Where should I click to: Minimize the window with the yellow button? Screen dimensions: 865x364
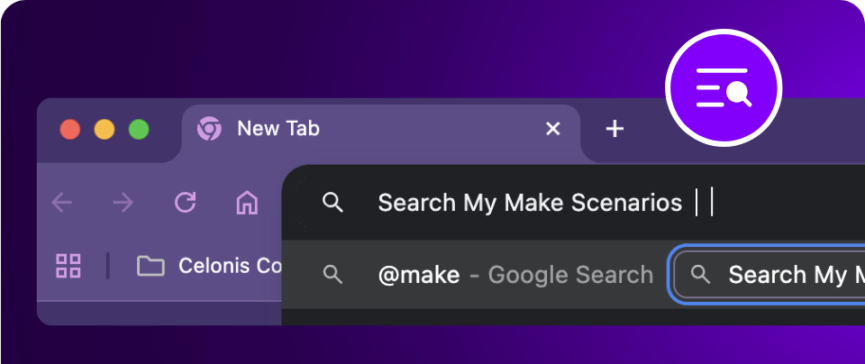[x=105, y=130]
